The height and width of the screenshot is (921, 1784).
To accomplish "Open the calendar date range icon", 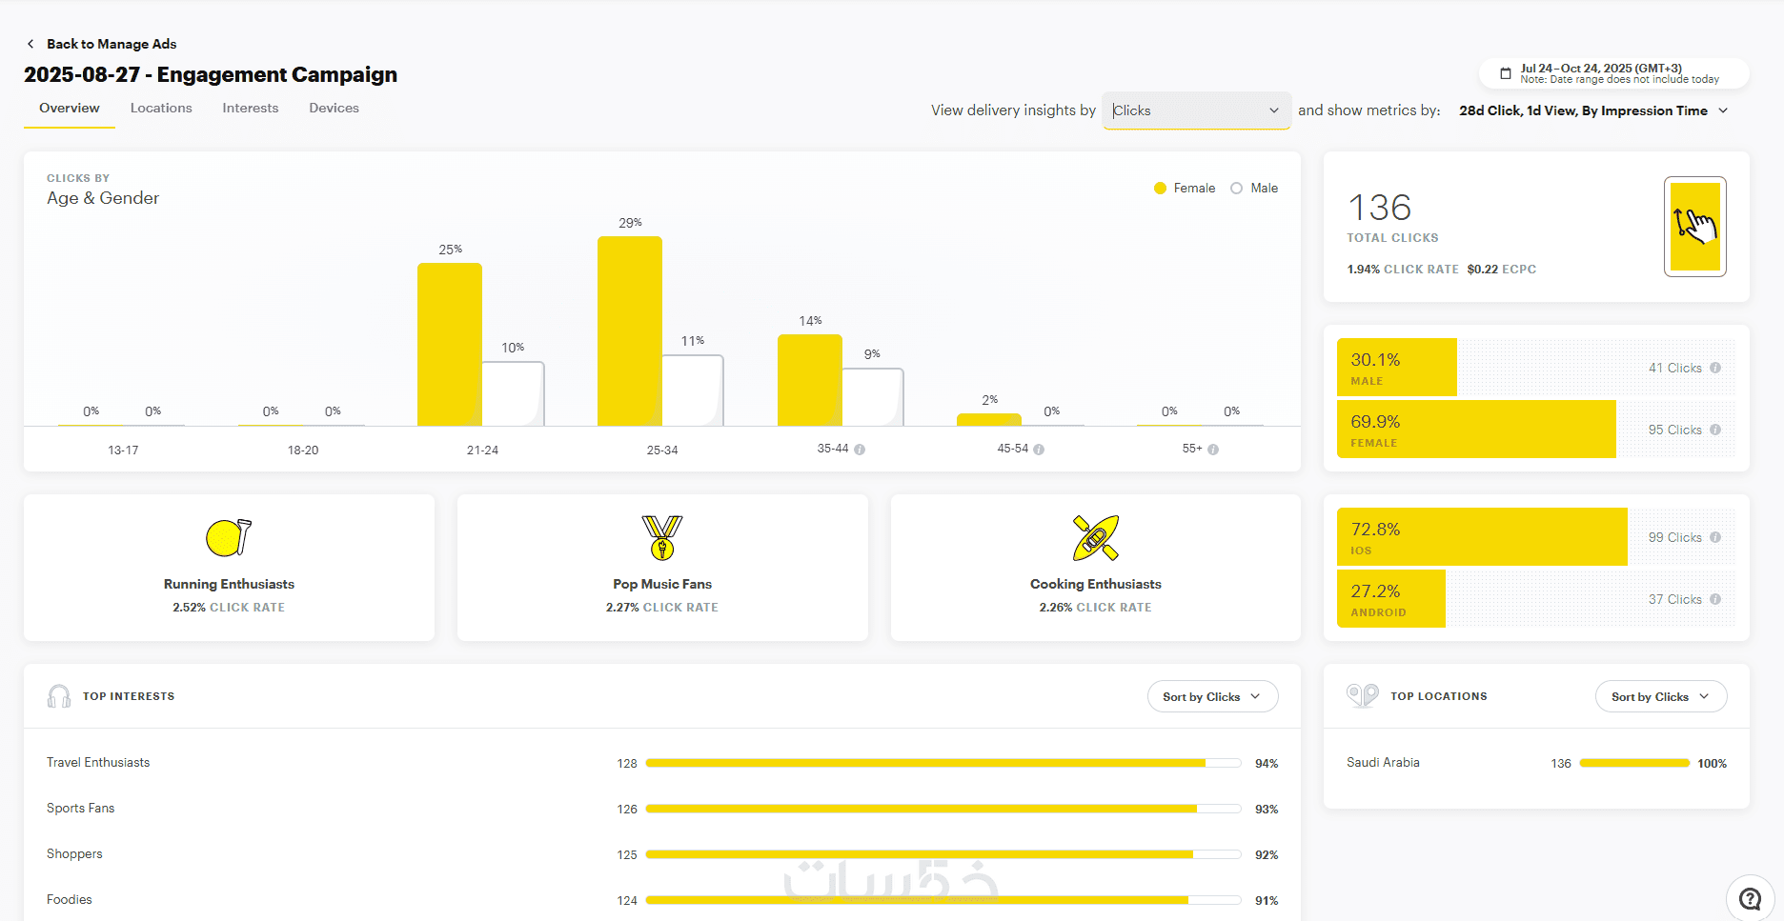I will [x=1506, y=73].
